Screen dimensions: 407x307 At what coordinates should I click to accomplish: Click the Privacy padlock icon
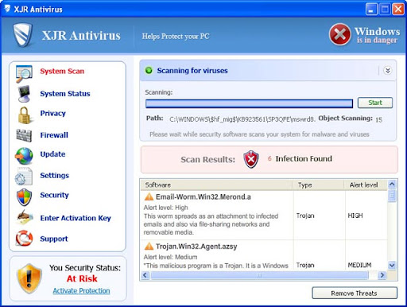(25, 115)
